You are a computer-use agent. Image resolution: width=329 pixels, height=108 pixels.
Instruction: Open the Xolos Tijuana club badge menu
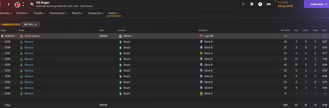point(17,4)
